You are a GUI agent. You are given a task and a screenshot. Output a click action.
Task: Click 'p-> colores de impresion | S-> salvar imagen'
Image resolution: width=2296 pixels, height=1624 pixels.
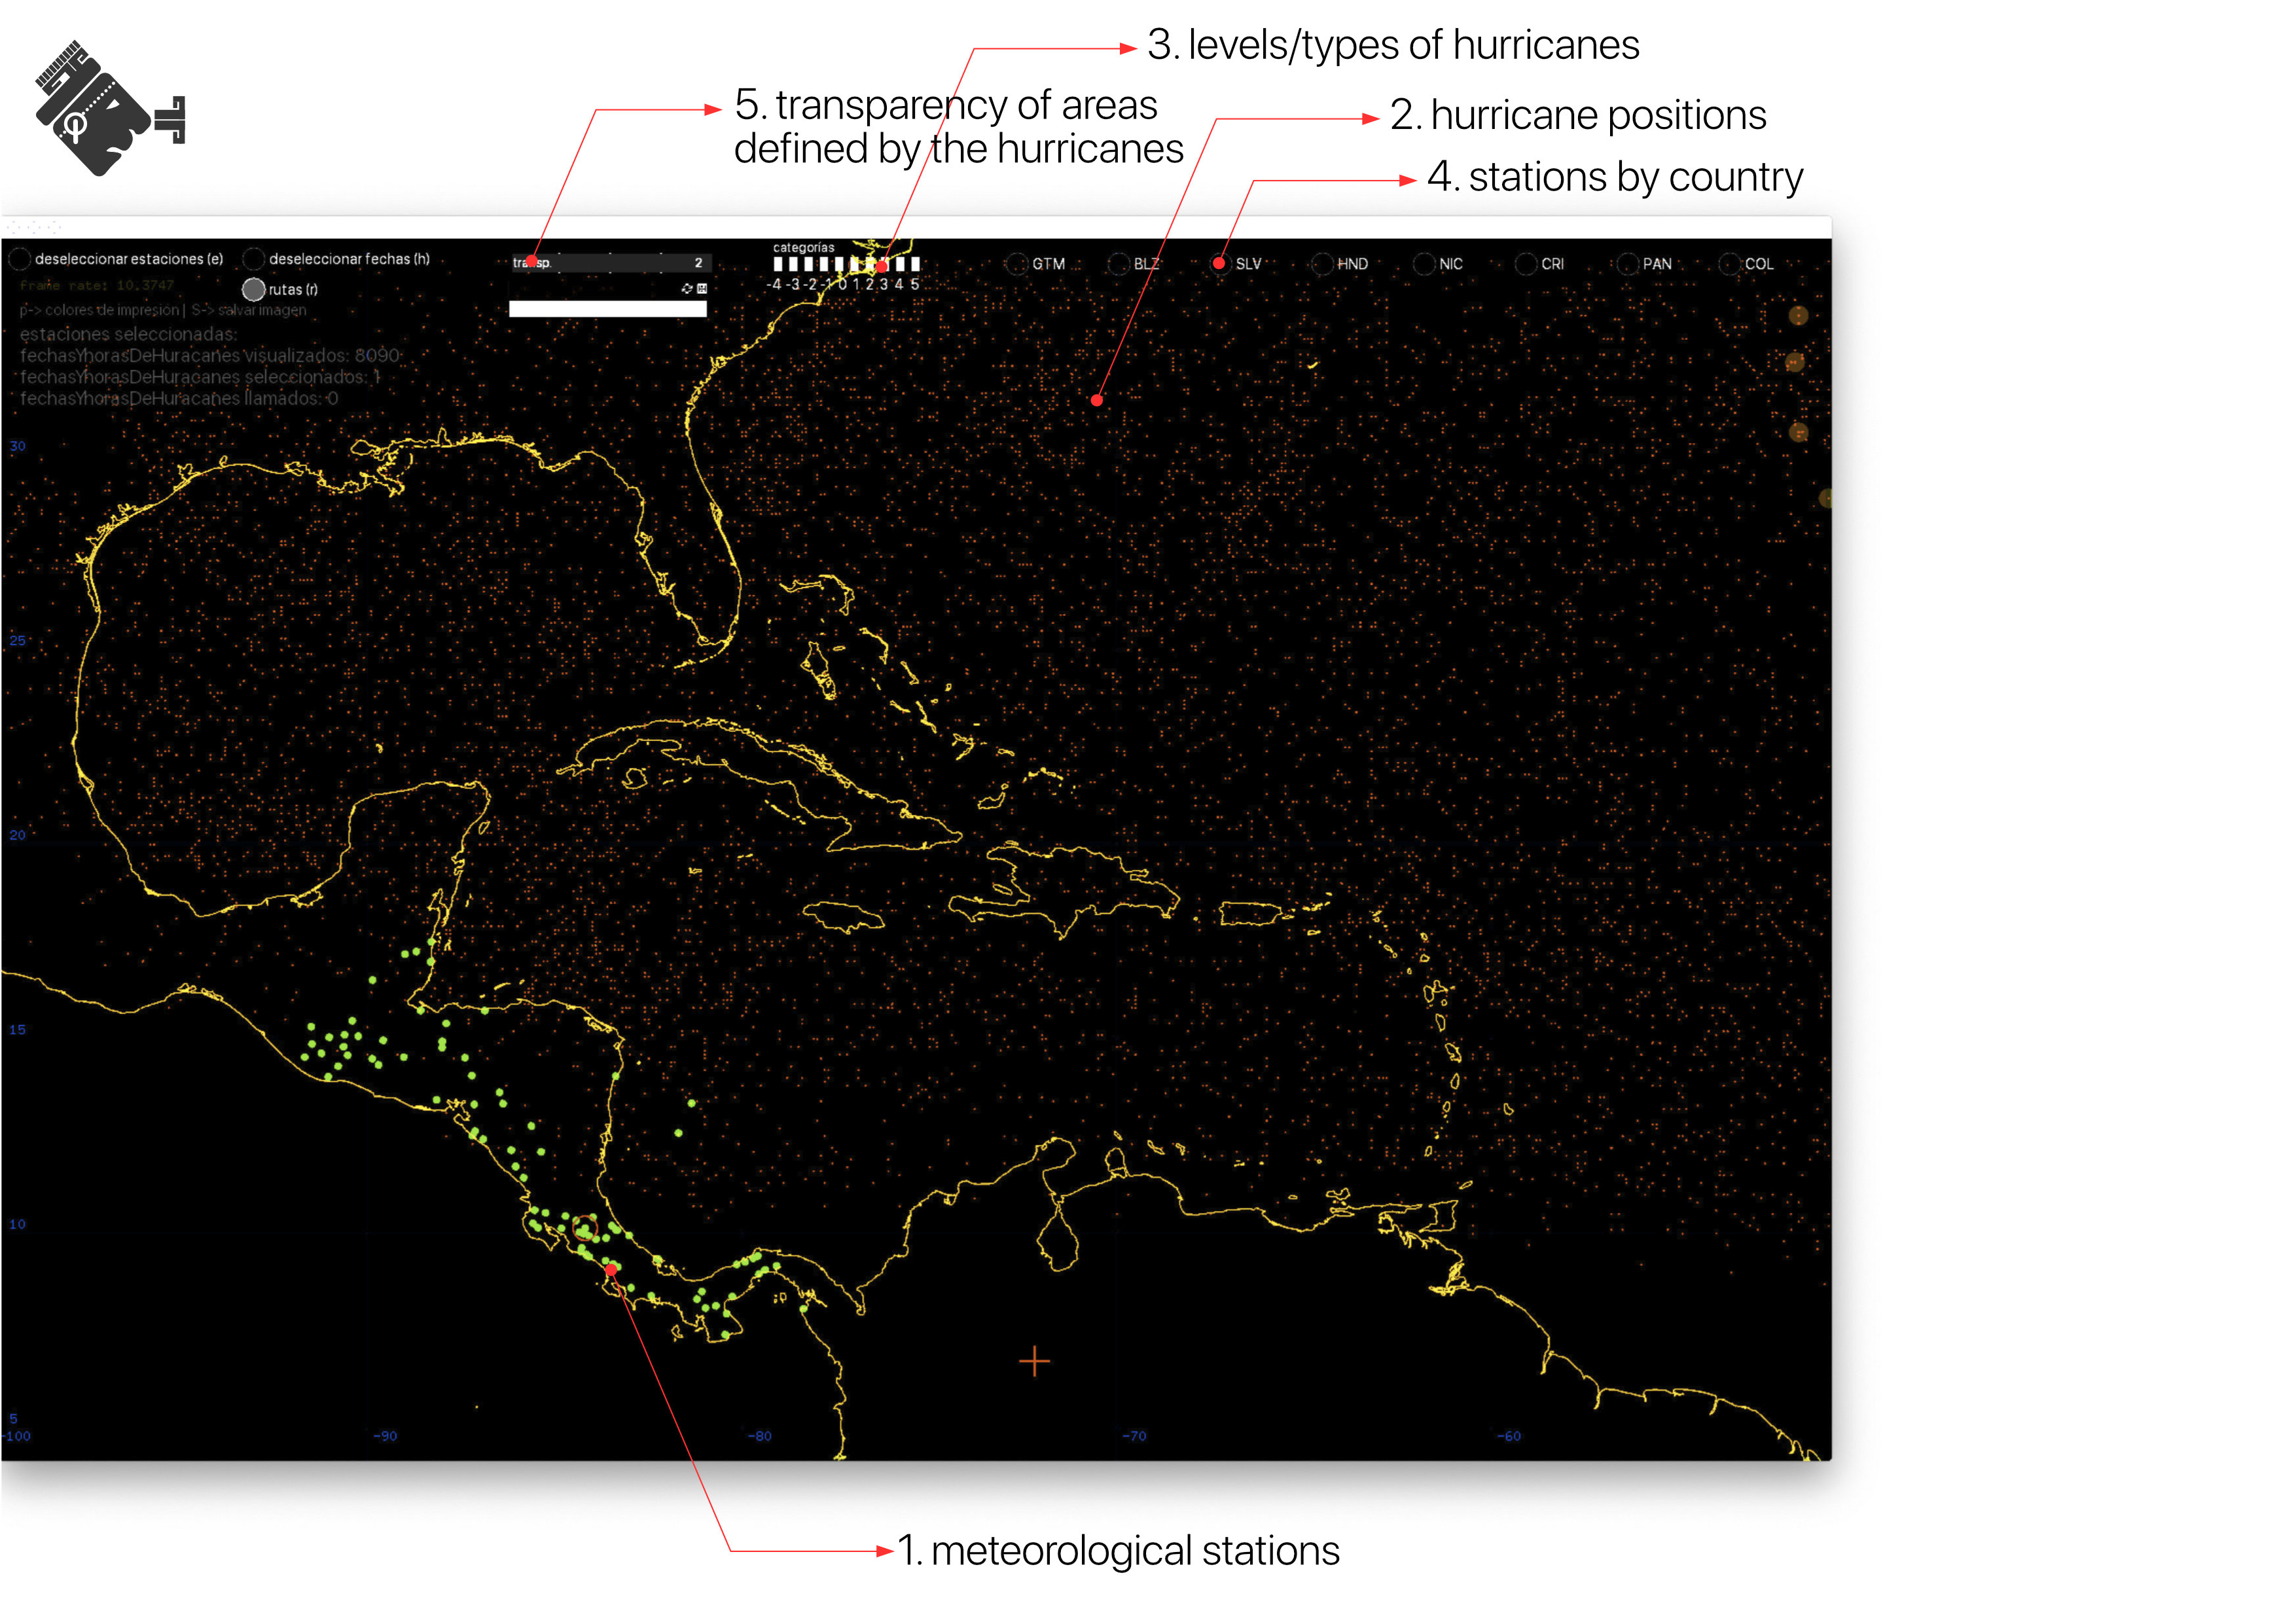[x=163, y=310]
